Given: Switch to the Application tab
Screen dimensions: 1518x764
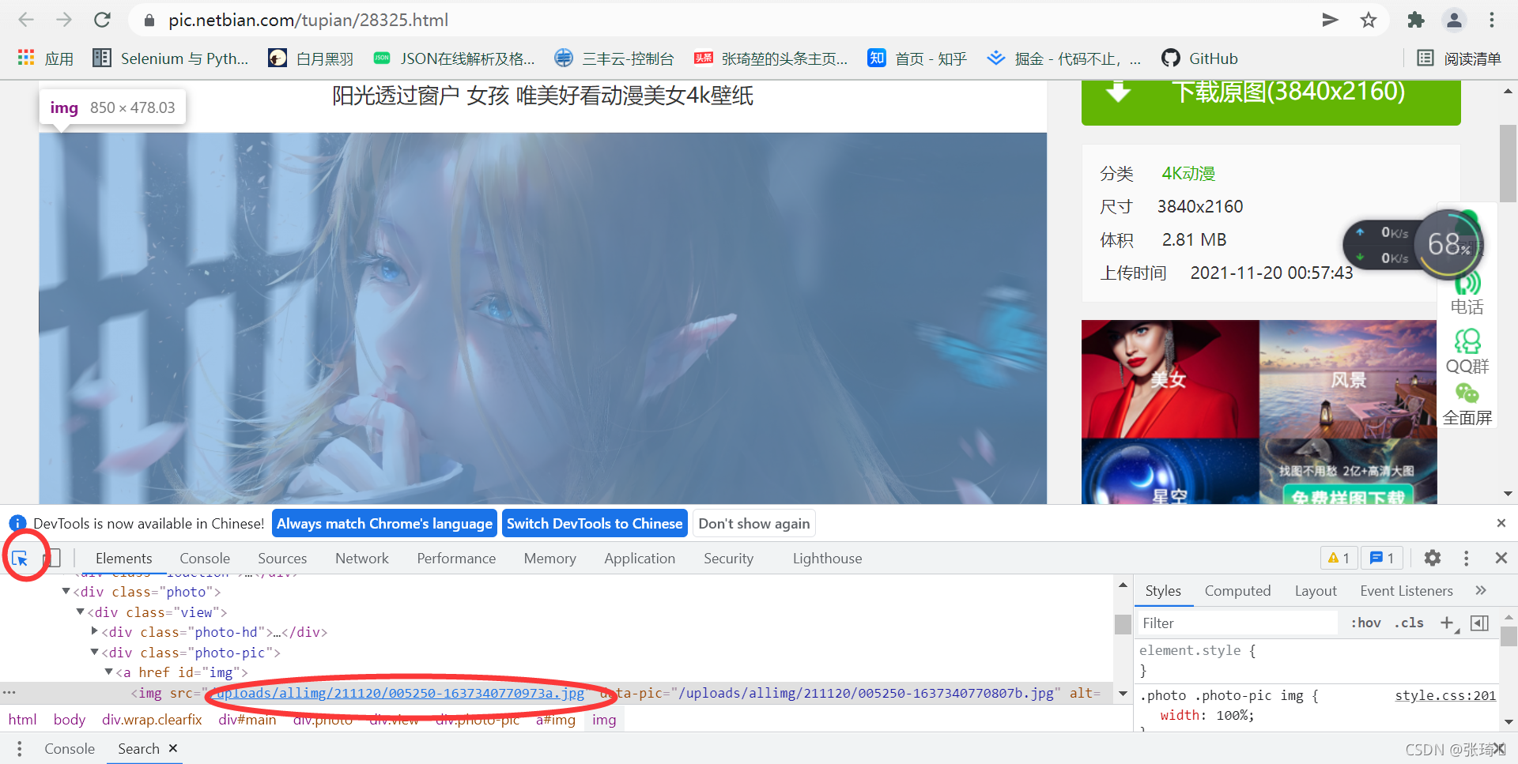Looking at the screenshot, I should click(640, 559).
